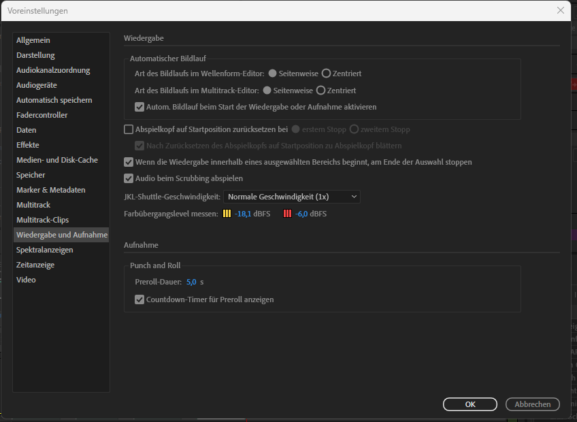The width and height of the screenshot is (577, 422).
Task: Open the JKL-Shuttle-Geschwindigkeit dropdown
Action: (x=292, y=196)
